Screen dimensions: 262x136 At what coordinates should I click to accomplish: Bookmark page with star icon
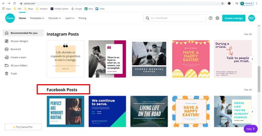(222, 3)
